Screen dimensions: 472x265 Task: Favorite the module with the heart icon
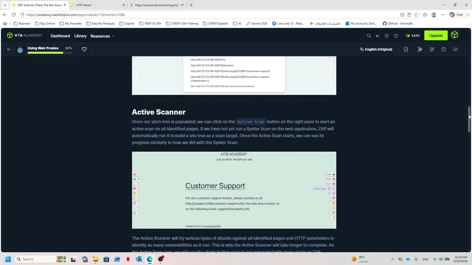coord(84,49)
